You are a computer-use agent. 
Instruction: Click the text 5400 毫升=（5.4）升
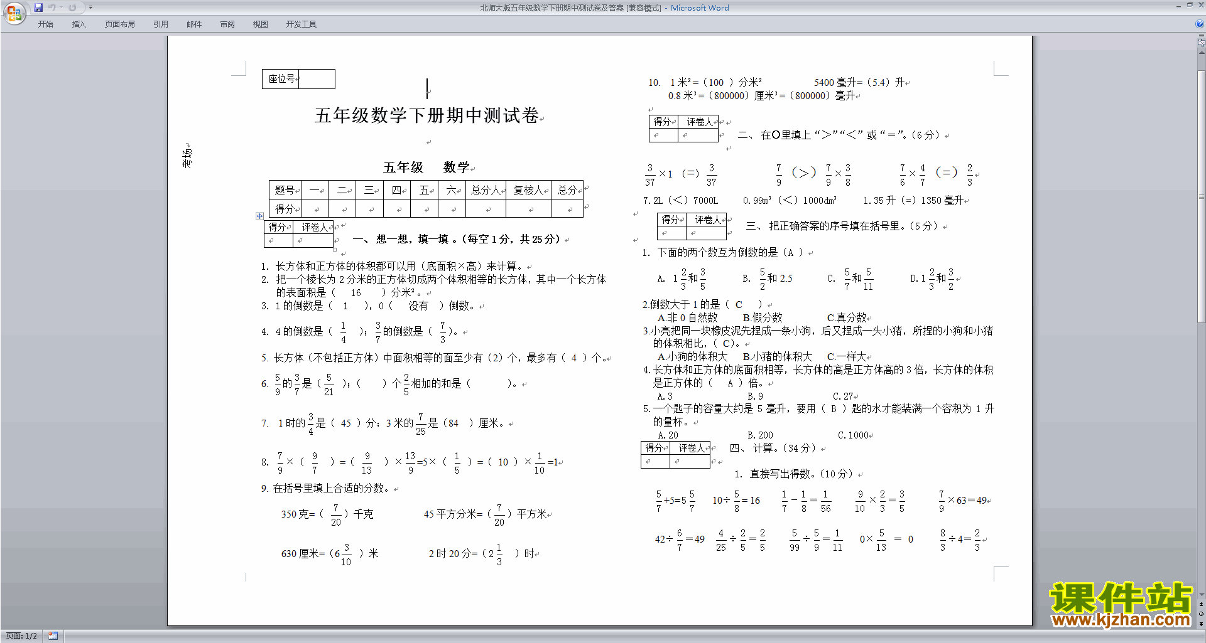point(859,83)
